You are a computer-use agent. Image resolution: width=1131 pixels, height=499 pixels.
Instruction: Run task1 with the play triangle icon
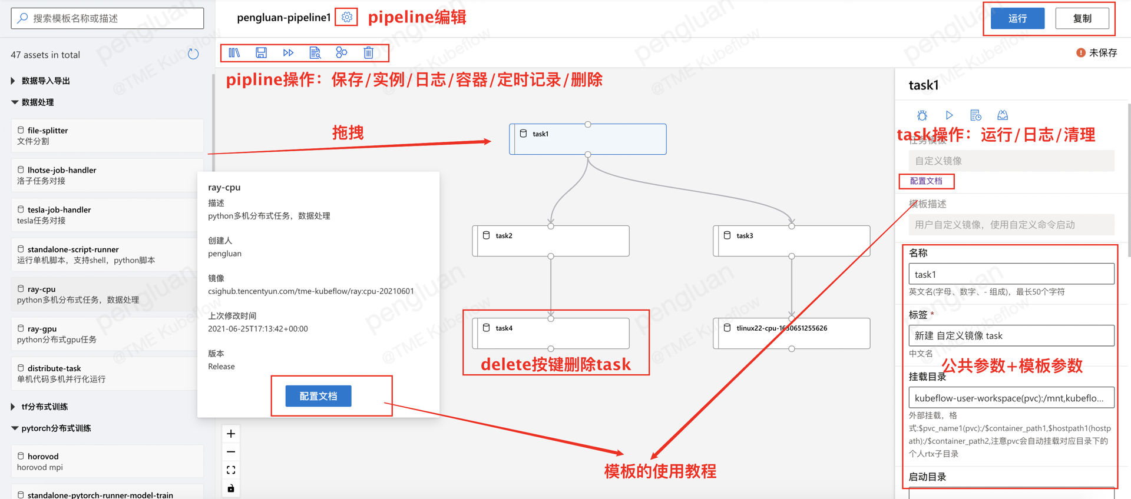point(949,115)
